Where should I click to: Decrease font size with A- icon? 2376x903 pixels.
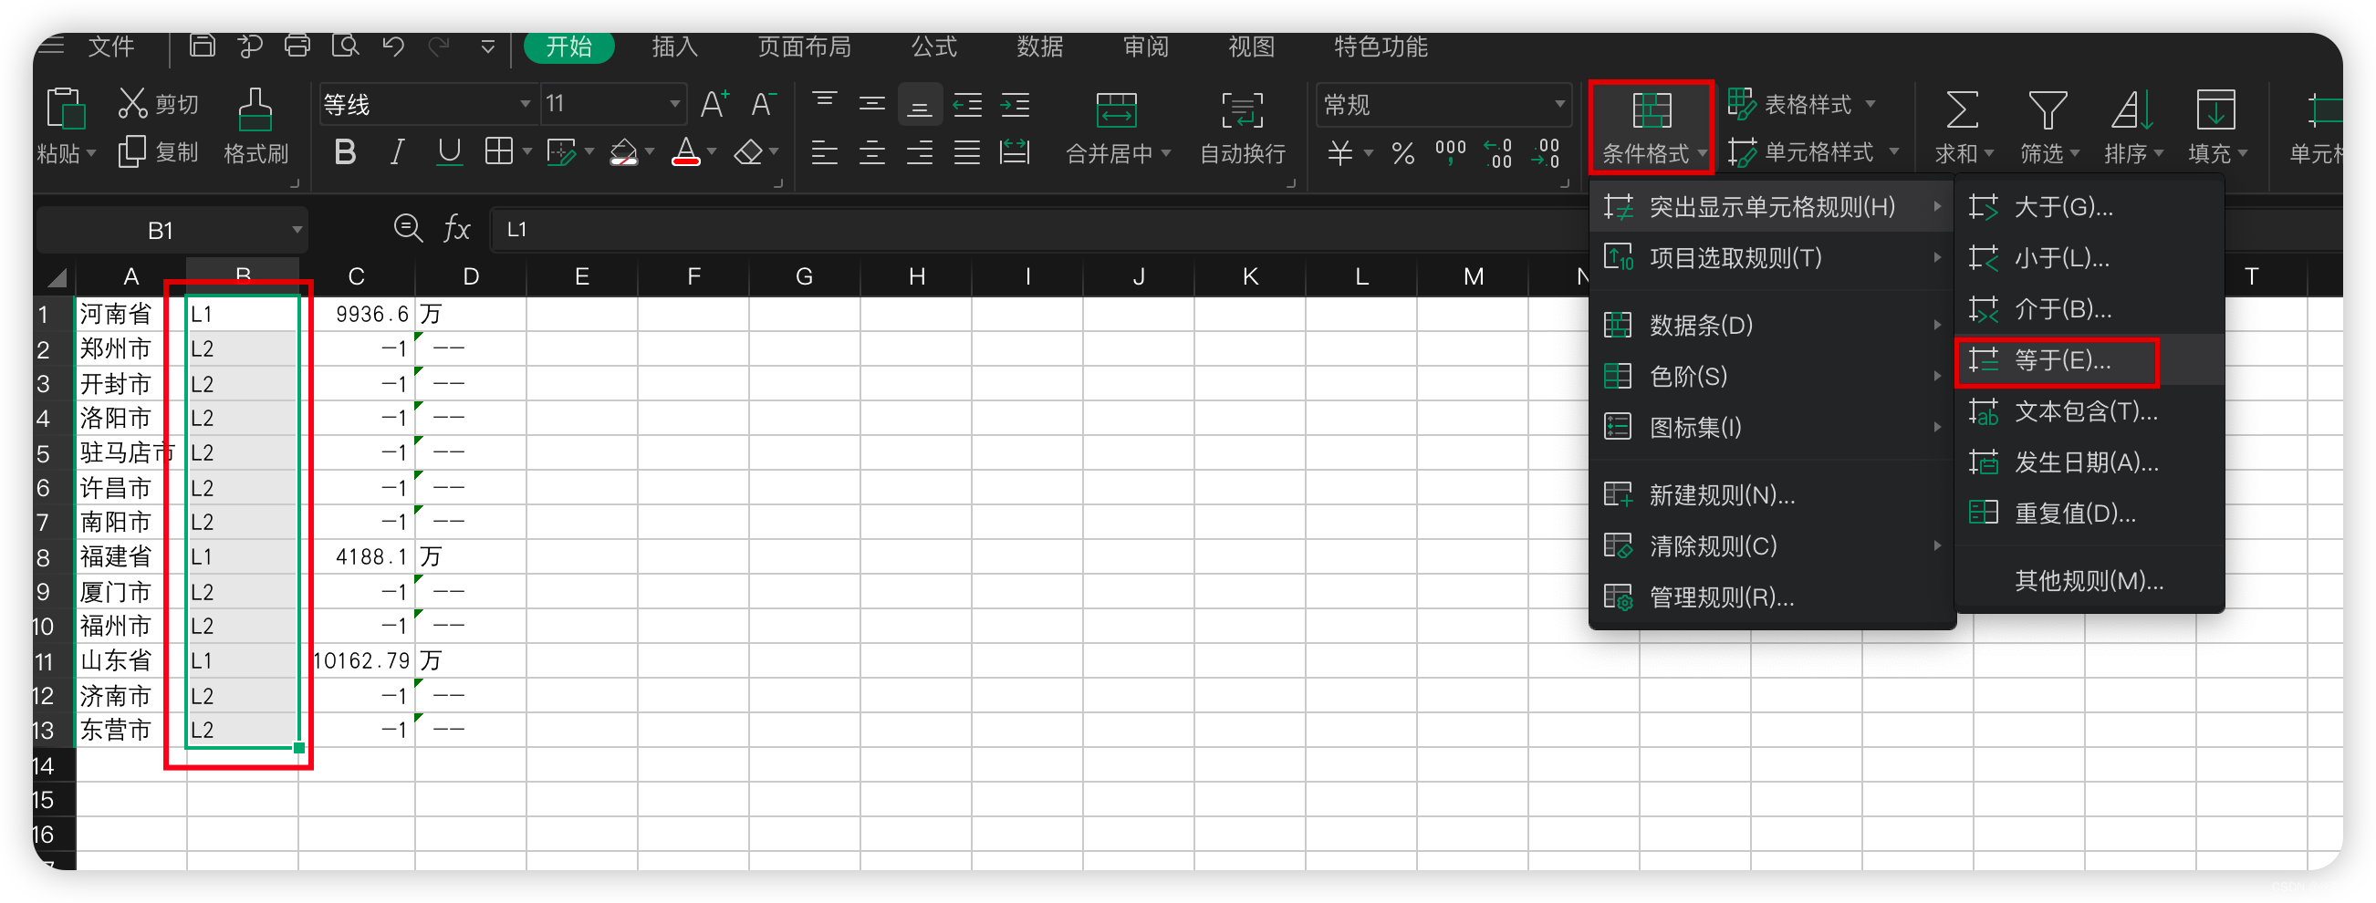click(763, 104)
